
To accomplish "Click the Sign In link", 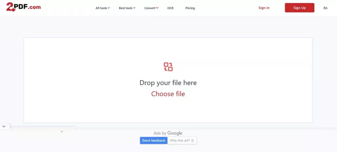I will point(264,8).
